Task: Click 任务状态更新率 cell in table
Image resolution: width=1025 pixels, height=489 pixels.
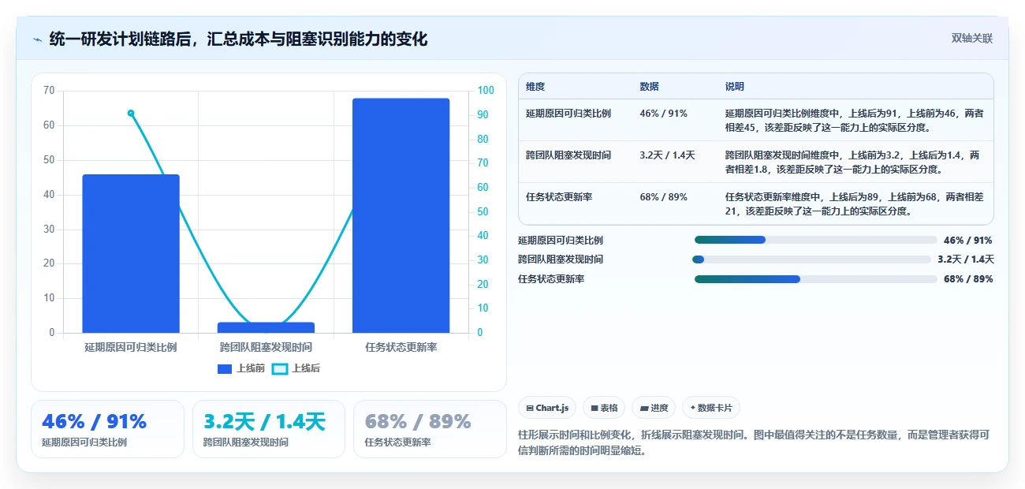Action: point(559,197)
